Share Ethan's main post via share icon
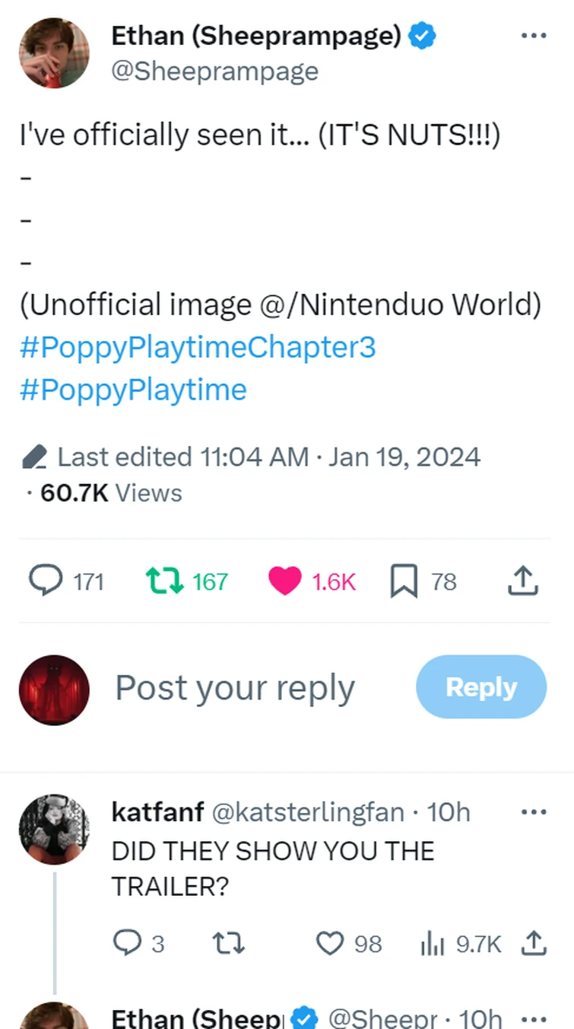The image size is (574, 1029). (x=523, y=581)
